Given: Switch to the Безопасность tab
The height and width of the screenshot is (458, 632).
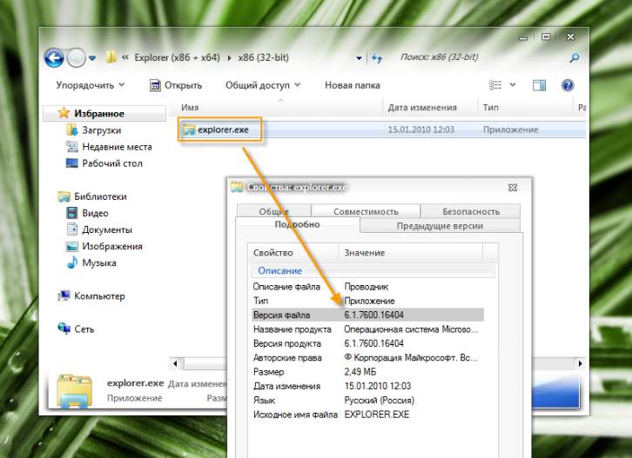Looking at the screenshot, I should (x=470, y=211).
